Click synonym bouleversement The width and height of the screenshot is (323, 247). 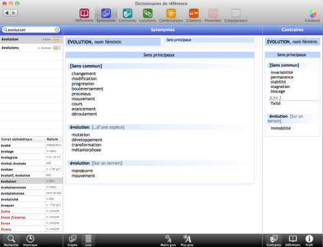pyautogui.click(x=87, y=89)
